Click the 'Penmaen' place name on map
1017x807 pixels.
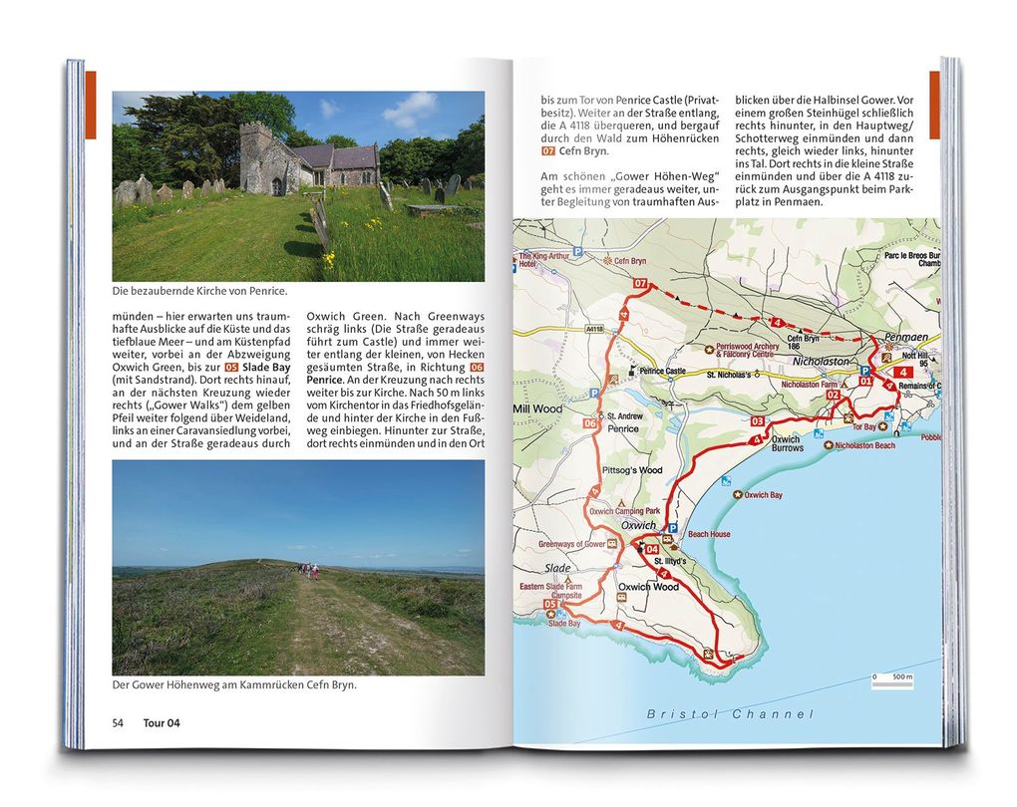[906, 337]
